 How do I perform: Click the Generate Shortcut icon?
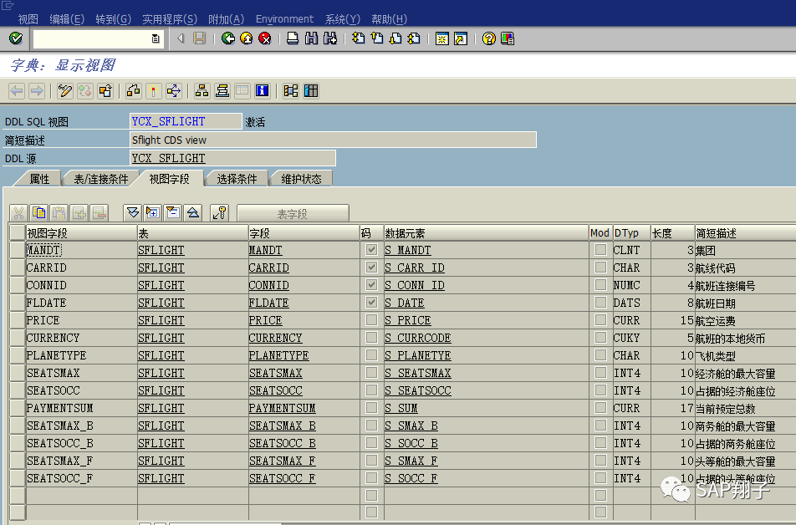pos(461,38)
